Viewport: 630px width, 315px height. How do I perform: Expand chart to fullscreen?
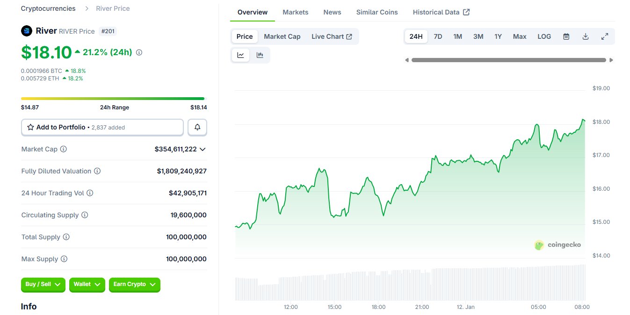(x=604, y=36)
